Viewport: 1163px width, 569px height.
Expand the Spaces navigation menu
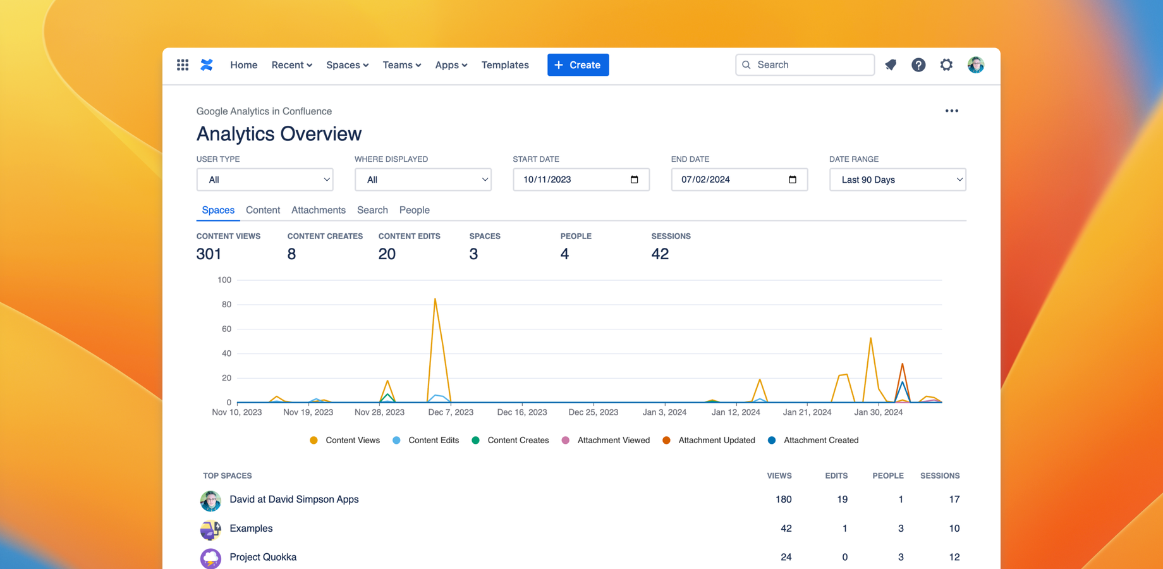click(x=347, y=64)
